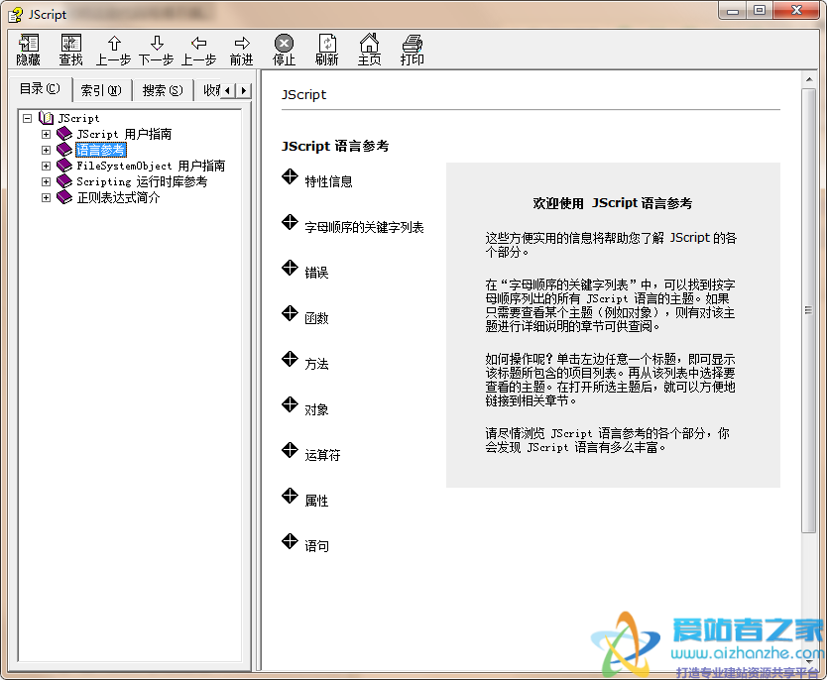Click the diamond icon next to 方法

coord(290,359)
